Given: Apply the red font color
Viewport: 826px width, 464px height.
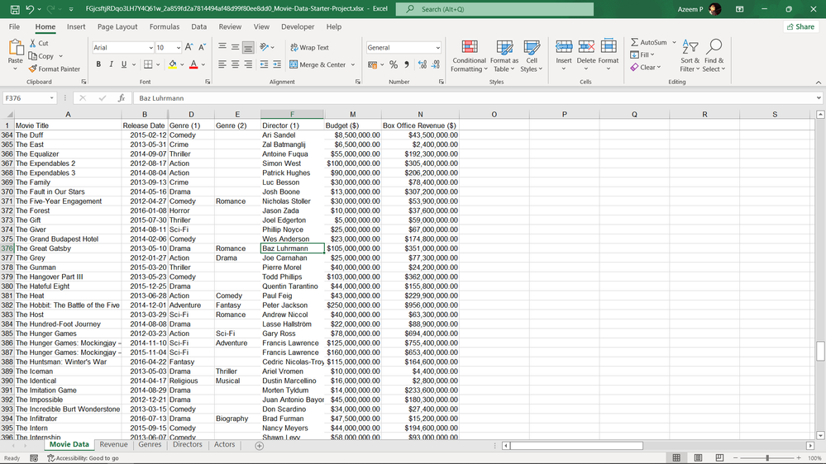Looking at the screenshot, I should point(193,64).
